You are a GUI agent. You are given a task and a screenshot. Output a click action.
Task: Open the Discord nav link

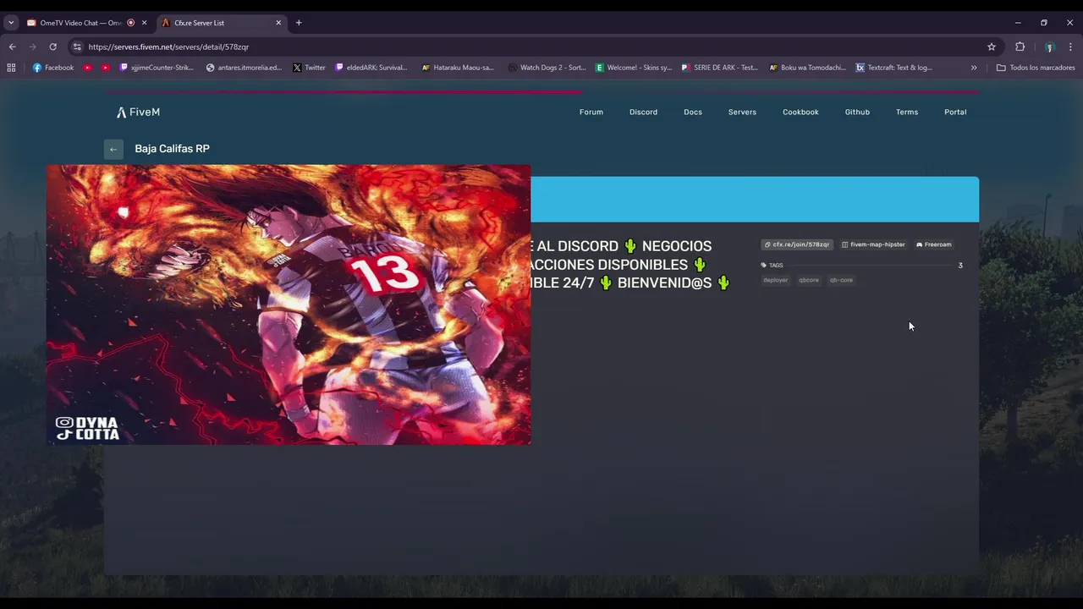pos(643,112)
